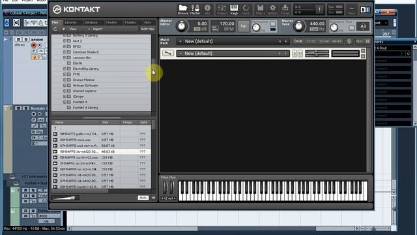Image resolution: width=417 pixels, height=235 pixels.
Task: Click the Instr Nav button
Action: (148, 29)
